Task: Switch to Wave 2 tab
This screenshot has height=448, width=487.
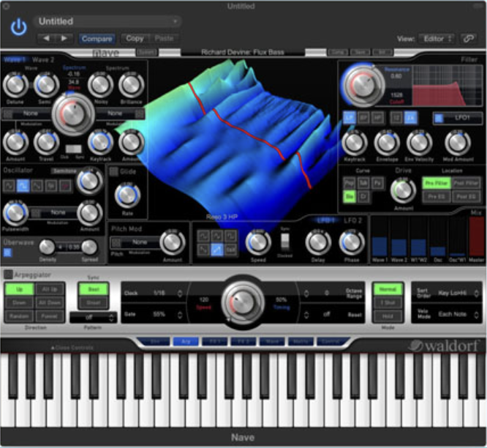Action: 43,60
